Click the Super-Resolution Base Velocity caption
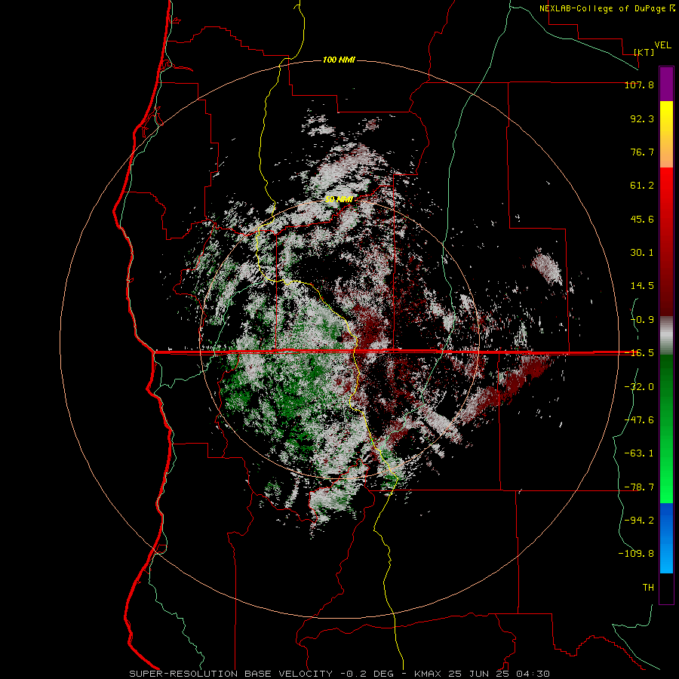Screen dimensions: 679x679 (x=339, y=674)
